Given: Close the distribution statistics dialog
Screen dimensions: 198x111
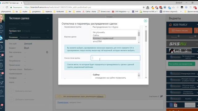Looking at the screenshot, I should [x=145, y=21].
